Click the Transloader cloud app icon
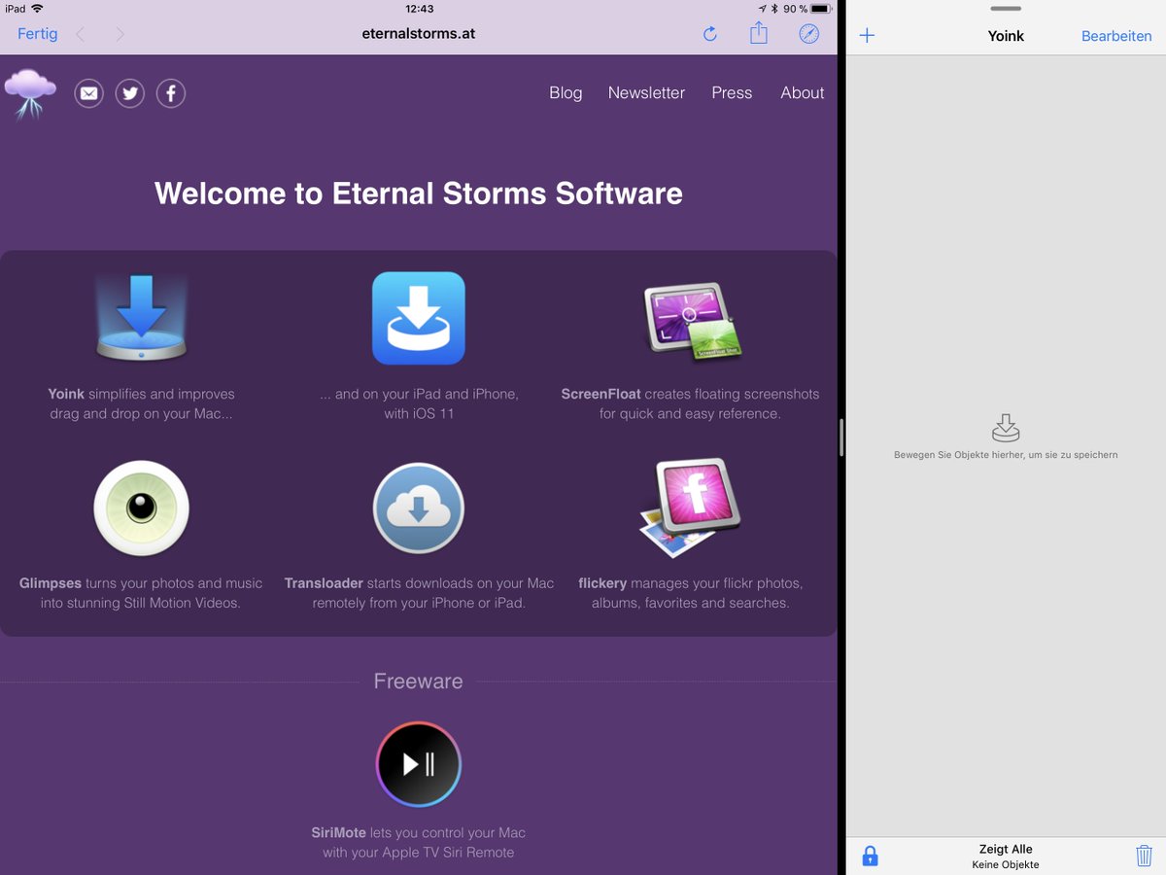Screen dimensions: 1166x875 [x=419, y=508]
